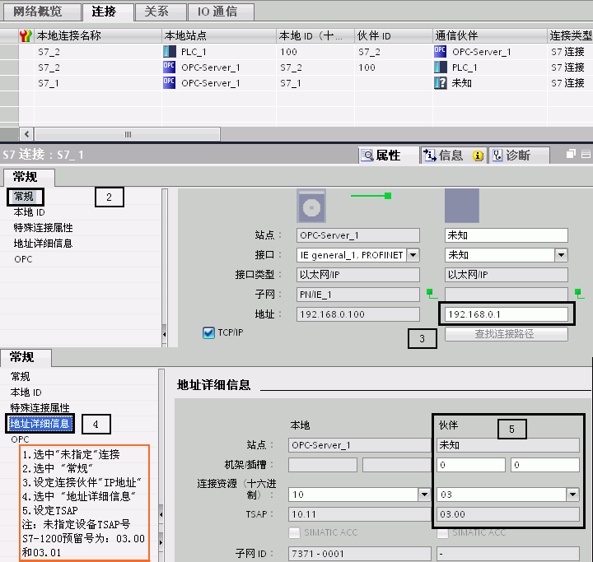593x562 pixels.
Task: Open the 诊断 inspector tab
Action: coord(519,156)
